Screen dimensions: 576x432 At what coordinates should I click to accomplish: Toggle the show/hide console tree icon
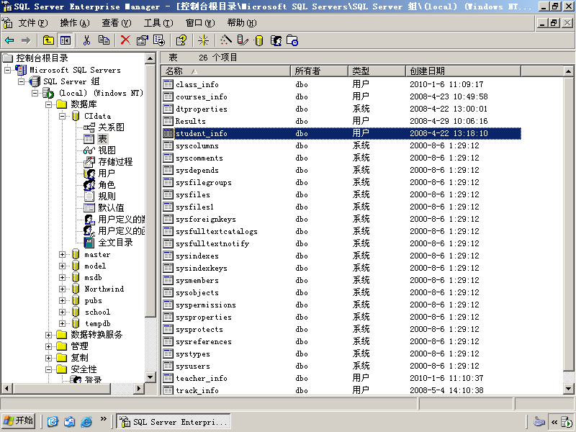[x=65, y=40]
